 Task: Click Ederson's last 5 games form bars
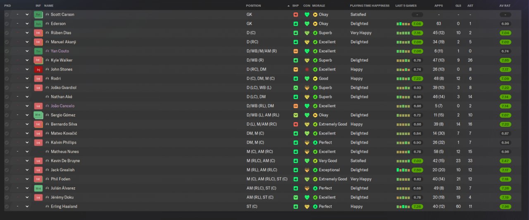click(403, 24)
